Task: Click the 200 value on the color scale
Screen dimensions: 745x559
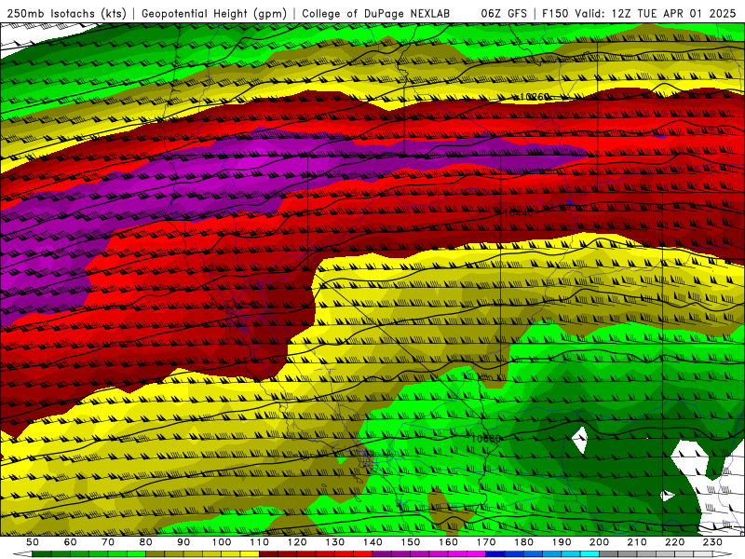Action: point(599,542)
